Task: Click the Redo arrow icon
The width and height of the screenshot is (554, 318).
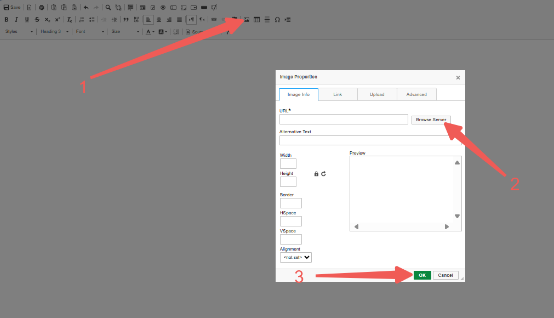Action: coord(96,8)
